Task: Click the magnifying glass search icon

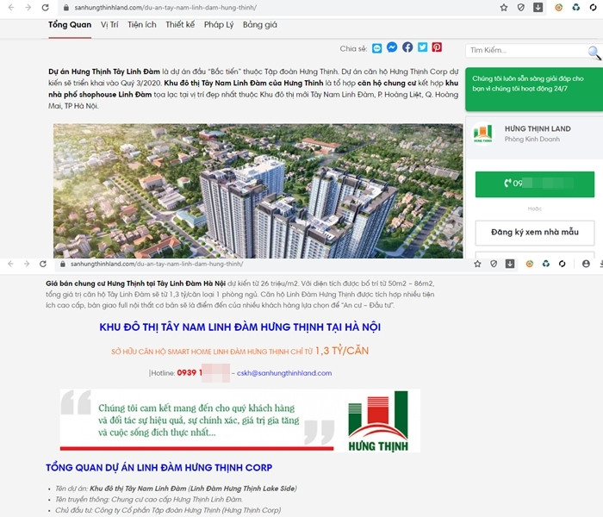Action: 594,52
